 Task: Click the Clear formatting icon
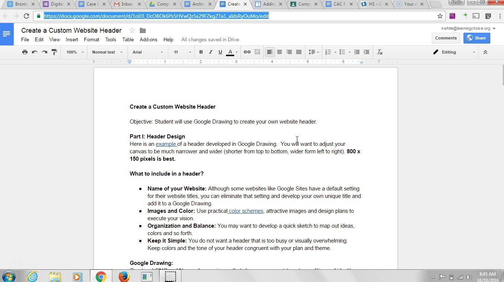pyautogui.click(x=379, y=52)
